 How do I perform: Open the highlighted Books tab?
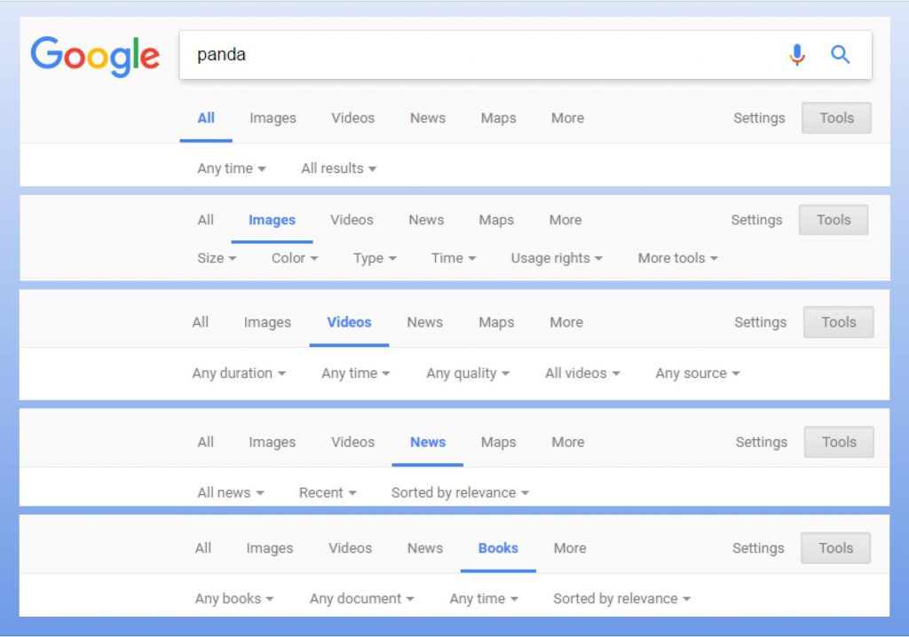point(498,548)
